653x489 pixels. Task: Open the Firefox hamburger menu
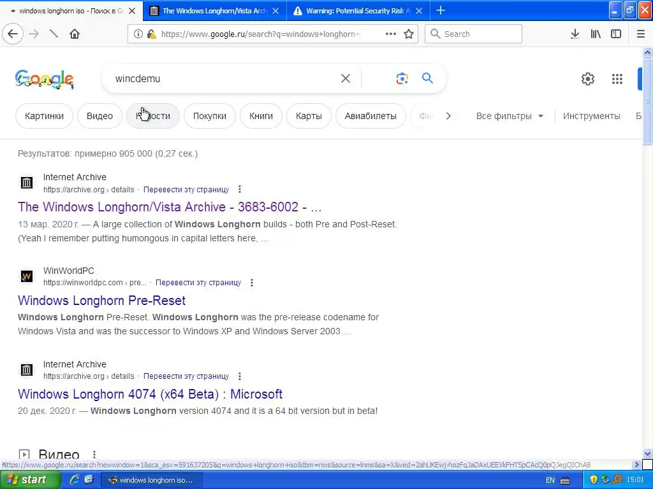click(x=641, y=34)
